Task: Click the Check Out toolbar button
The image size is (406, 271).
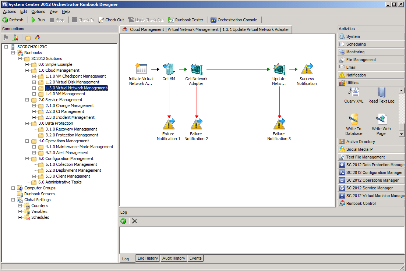Action: pyautogui.click(x=111, y=20)
